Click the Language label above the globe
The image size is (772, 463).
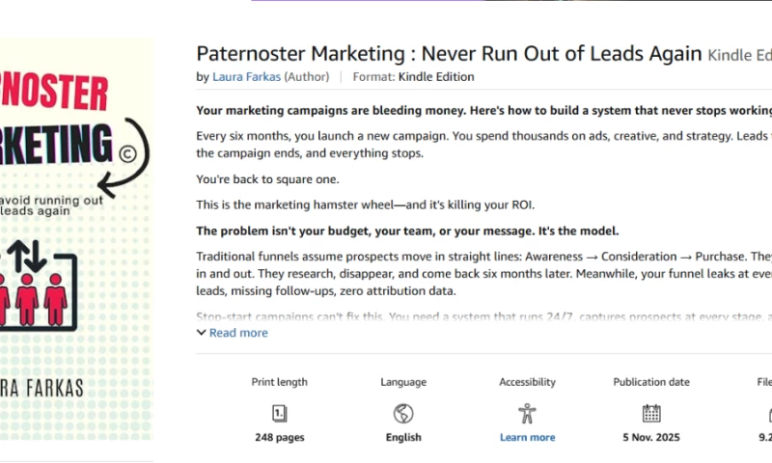[x=403, y=382]
